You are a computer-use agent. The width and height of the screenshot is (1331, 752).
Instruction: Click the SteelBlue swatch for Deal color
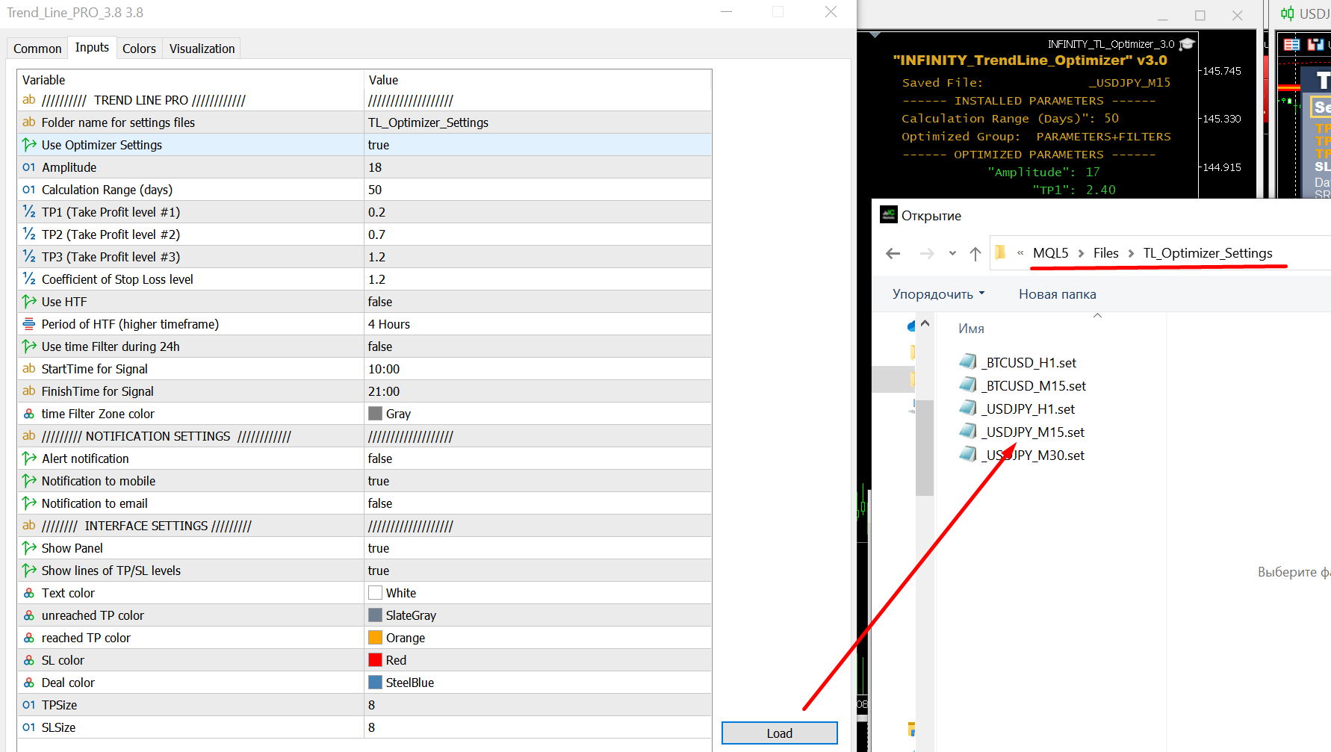(x=375, y=683)
